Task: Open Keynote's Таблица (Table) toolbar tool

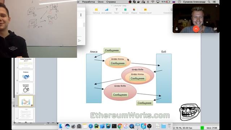Action: pyautogui.click(x=96, y=11)
